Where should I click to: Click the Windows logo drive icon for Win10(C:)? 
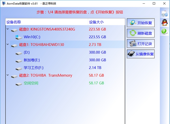(x=18, y=37)
